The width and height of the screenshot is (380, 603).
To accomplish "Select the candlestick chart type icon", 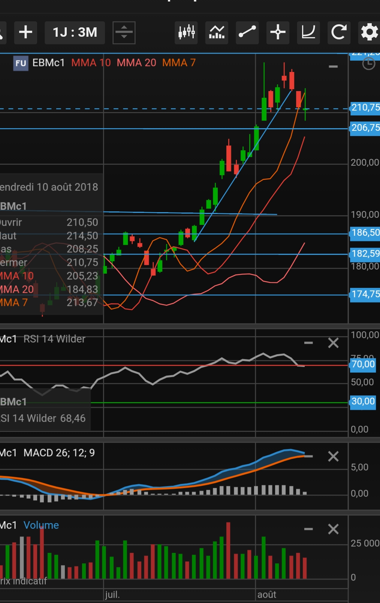I will [186, 33].
